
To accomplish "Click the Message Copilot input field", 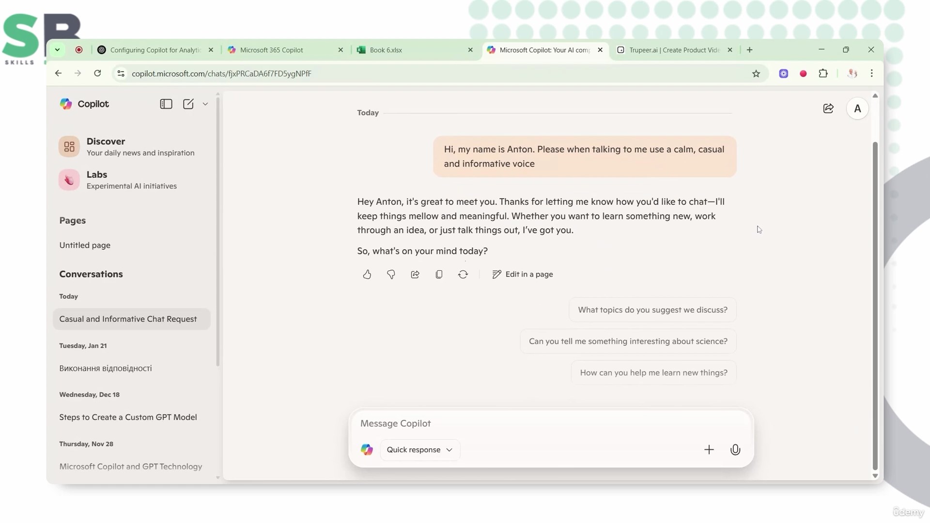I will click(550, 424).
